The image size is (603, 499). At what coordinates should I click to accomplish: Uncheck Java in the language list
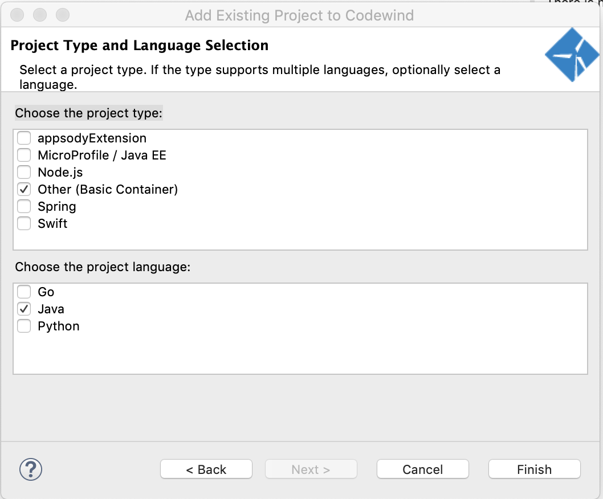click(x=24, y=309)
